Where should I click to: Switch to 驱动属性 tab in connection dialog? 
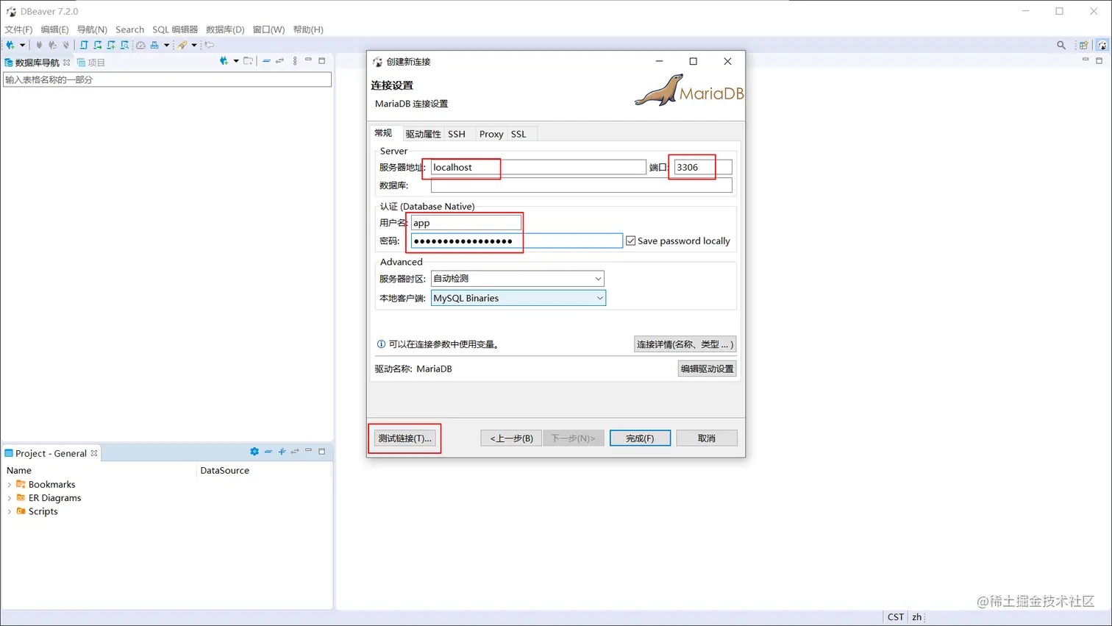pyautogui.click(x=423, y=134)
